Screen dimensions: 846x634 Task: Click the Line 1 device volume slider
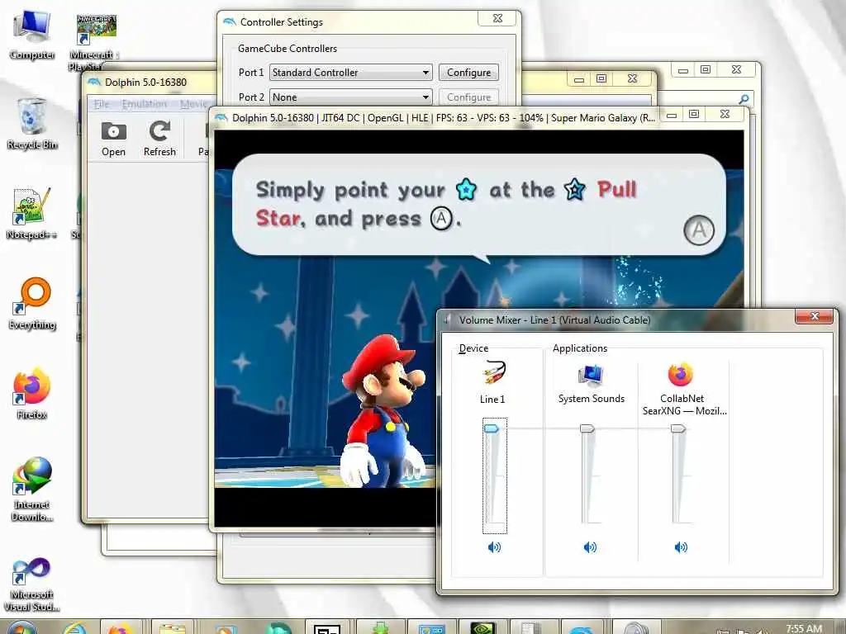492,428
